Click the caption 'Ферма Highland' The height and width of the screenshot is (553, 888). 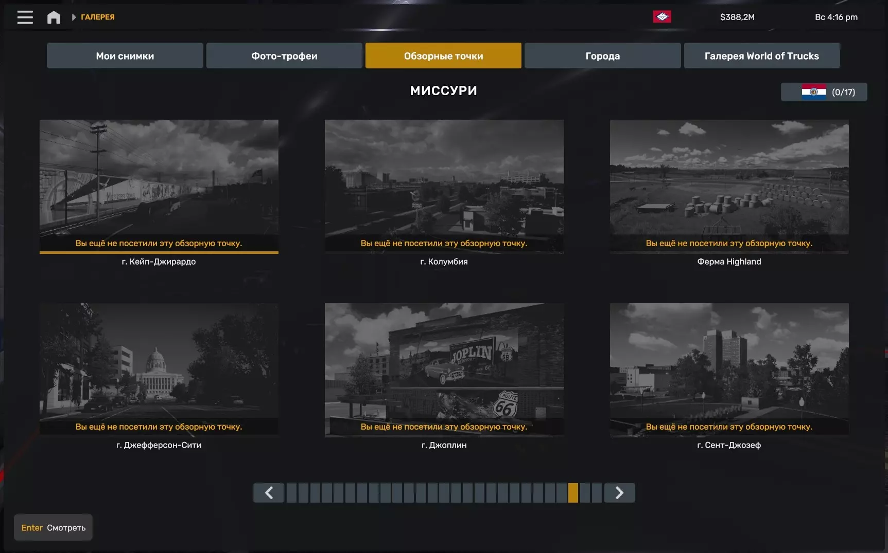click(729, 262)
